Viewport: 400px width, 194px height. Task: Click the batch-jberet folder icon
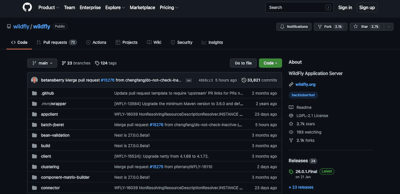point(34,125)
